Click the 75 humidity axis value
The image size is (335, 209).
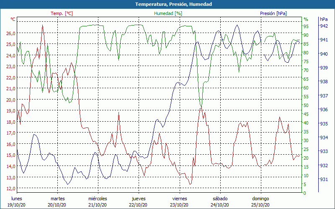306,61
